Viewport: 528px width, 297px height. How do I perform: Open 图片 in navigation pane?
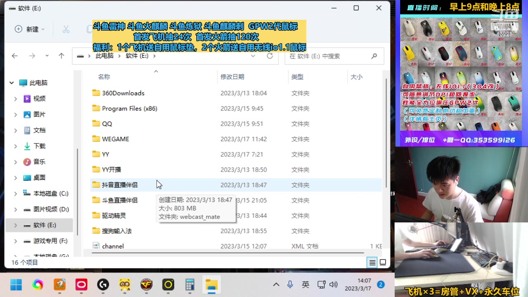[35, 115]
